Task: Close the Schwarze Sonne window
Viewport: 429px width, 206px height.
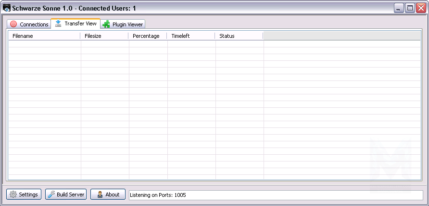Action: tap(421, 8)
